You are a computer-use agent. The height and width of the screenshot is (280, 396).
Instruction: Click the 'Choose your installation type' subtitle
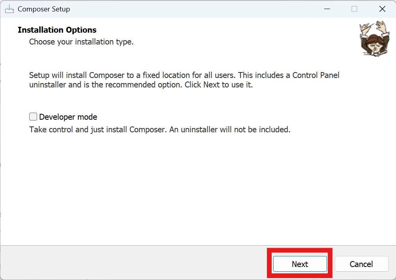pyautogui.click(x=81, y=41)
